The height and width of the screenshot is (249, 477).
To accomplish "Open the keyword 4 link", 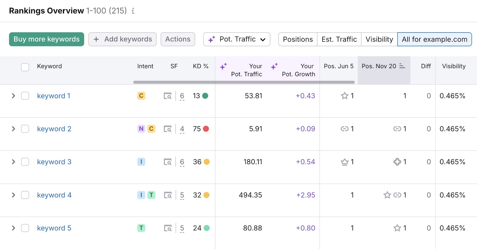I will 54,195.
